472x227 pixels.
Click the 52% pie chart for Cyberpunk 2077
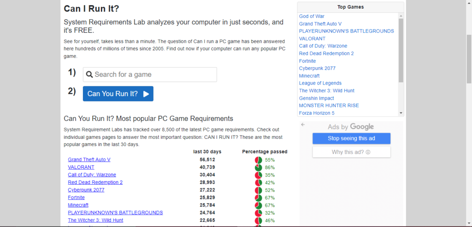pyautogui.click(x=258, y=190)
